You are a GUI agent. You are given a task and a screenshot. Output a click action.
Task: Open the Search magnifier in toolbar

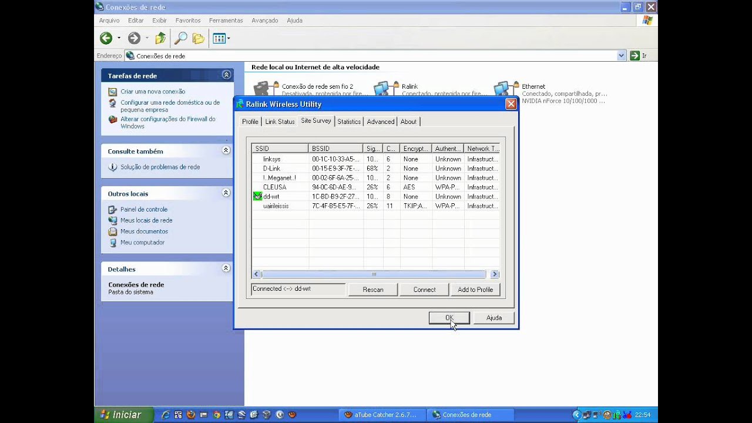click(x=181, y=38)
